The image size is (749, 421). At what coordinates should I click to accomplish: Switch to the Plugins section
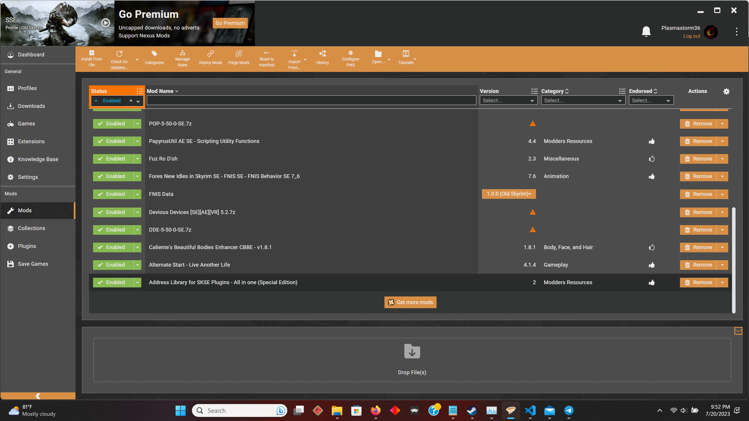coord(27,246)
